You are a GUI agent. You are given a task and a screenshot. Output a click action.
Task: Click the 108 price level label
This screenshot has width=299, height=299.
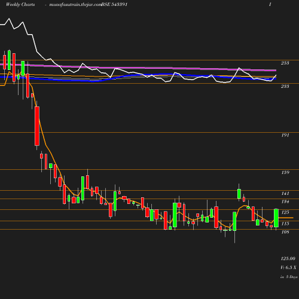click(285, 232)
